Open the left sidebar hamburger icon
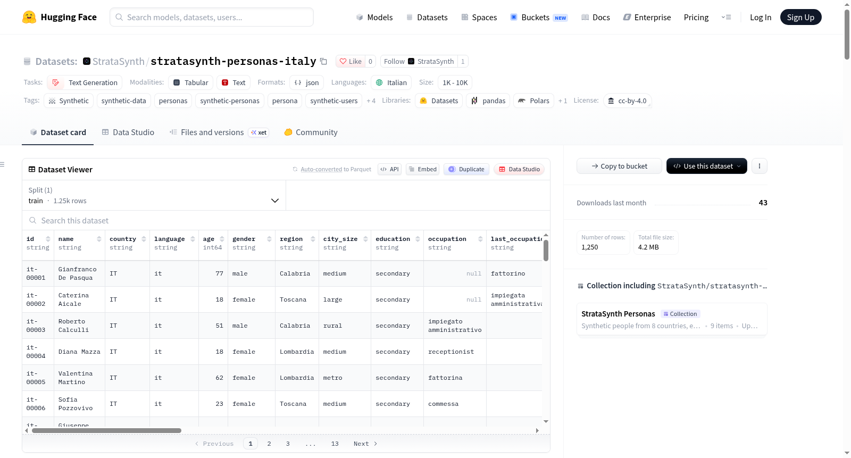Screen dimensions: 851x458 [x=3, y=164]
